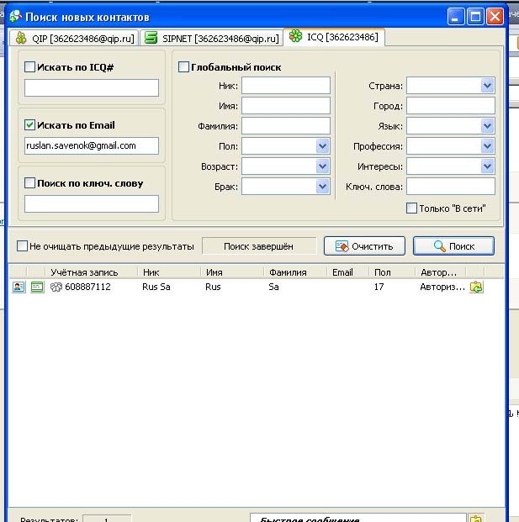Check Только "В сети" option
The image size is (519, 522).
(411, 208)
